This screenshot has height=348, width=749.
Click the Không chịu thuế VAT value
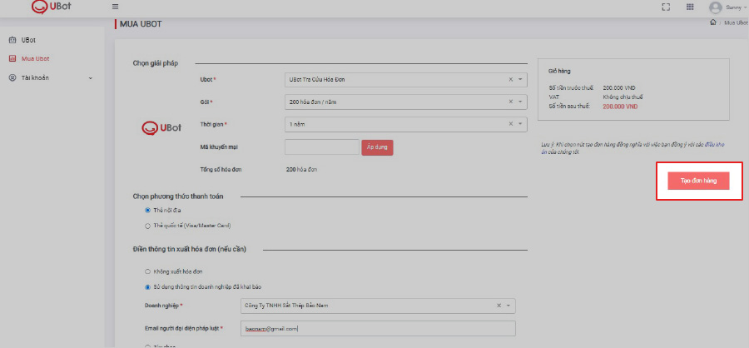623,97
